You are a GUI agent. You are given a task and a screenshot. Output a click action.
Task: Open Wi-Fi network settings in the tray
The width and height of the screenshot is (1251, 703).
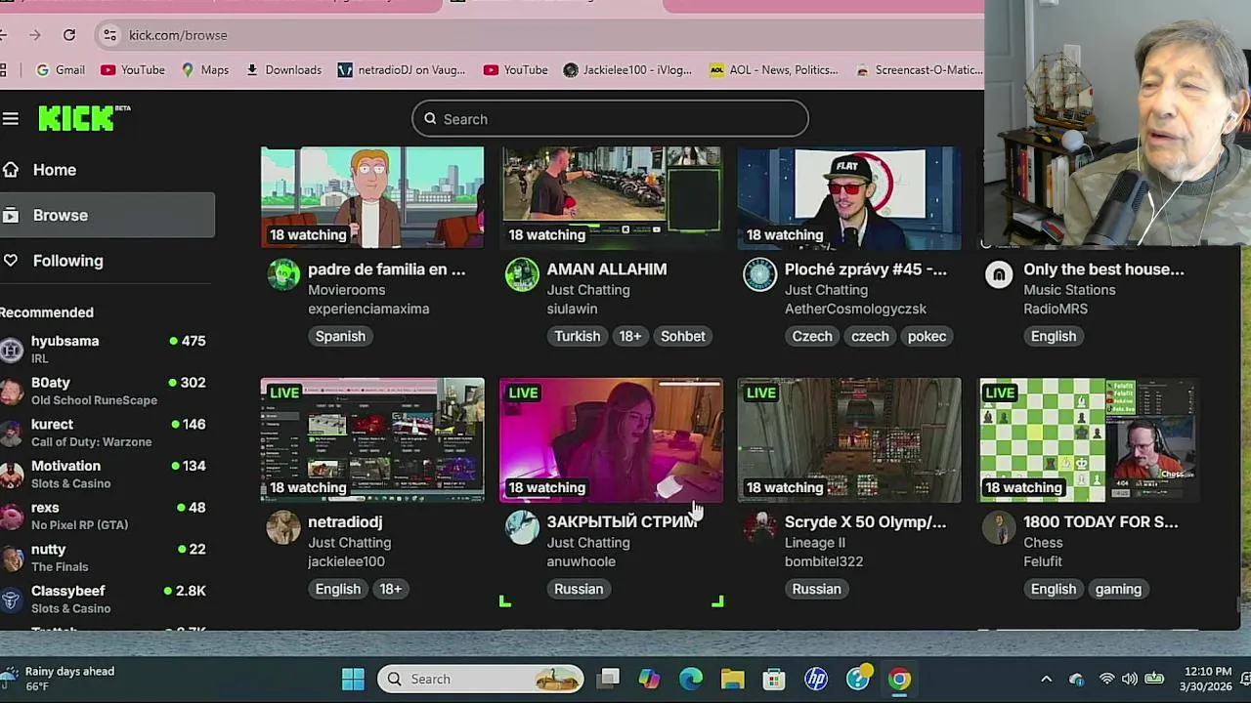pos(1106,679)
